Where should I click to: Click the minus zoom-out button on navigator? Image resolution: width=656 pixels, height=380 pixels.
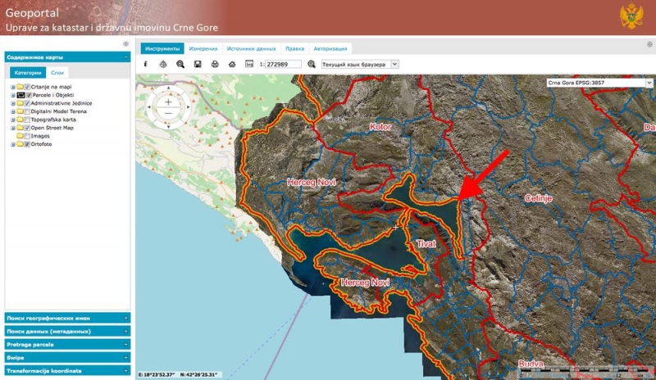click(168, 113)
